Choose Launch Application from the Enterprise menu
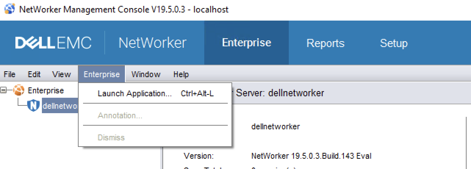 click(134, 94)
